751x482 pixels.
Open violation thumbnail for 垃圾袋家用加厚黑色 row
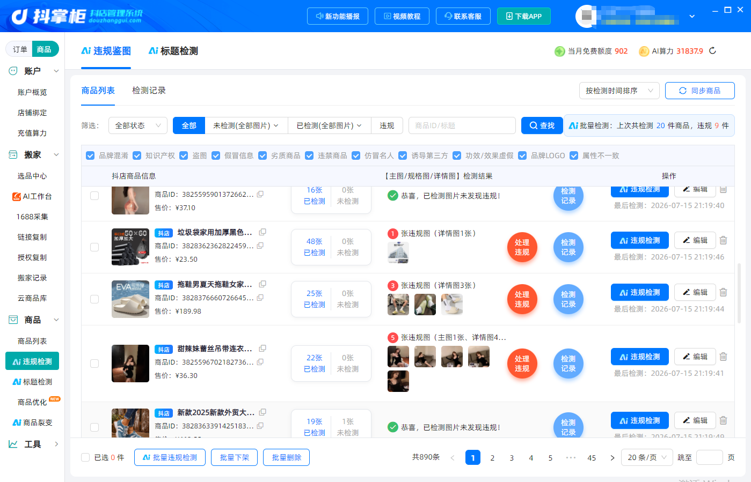point(398,253)
